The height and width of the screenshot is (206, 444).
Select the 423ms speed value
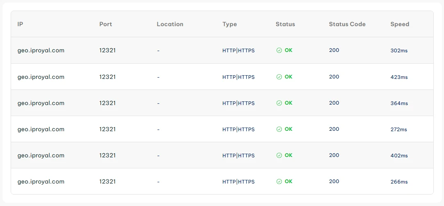(x=399, y=77)
